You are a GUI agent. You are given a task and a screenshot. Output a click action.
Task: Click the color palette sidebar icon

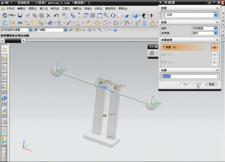tap(4, 141)
